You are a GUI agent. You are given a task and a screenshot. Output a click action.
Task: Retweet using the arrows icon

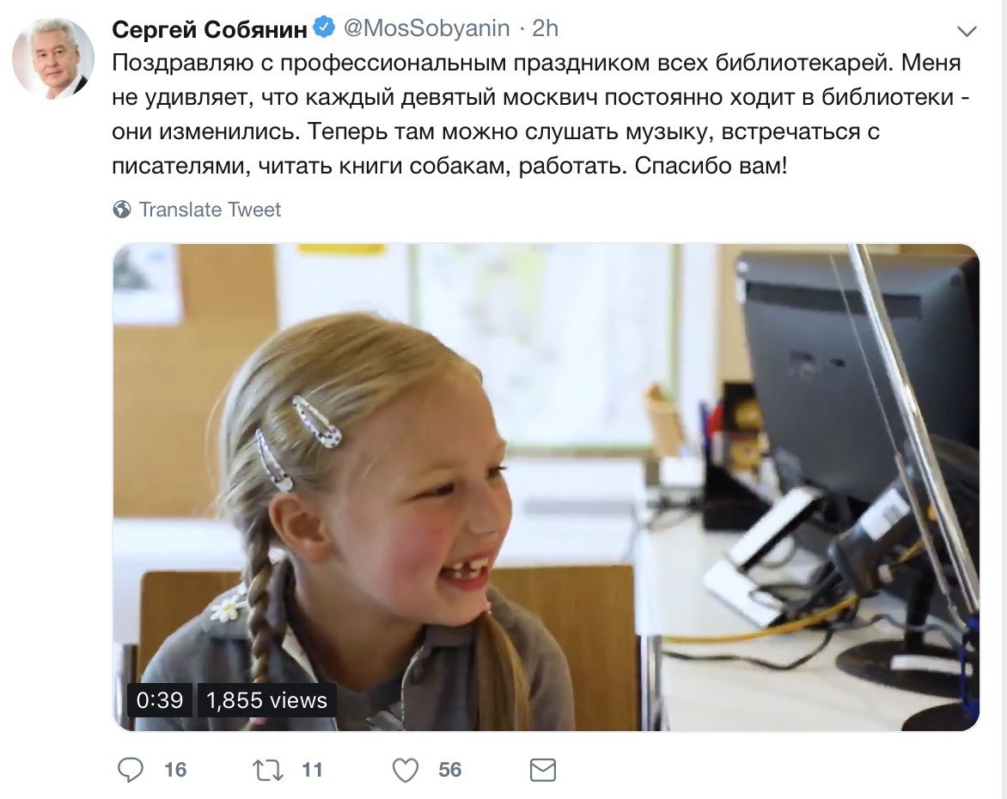point(268,770)
